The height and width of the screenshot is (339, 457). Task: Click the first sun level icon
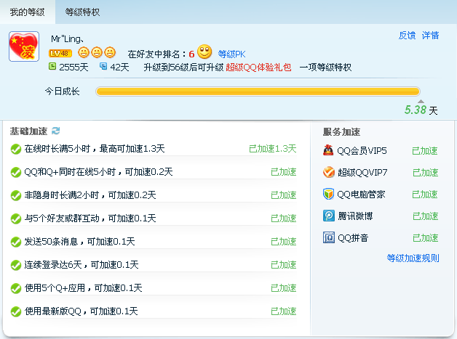(x=84, y=52)
